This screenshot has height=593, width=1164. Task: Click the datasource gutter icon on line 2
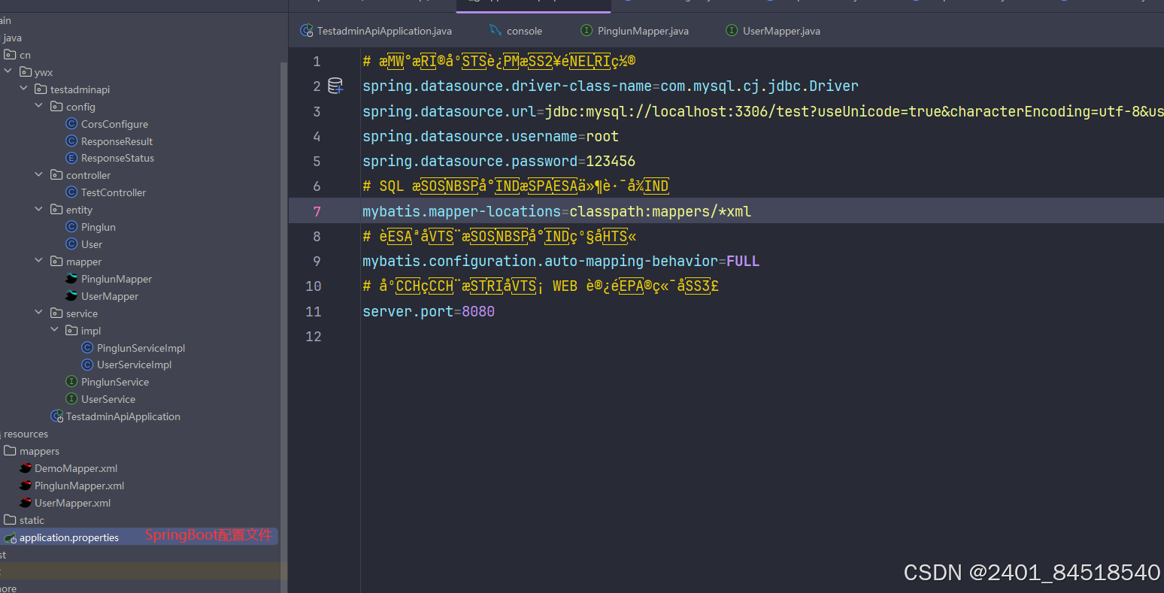[x=335, y=86]
